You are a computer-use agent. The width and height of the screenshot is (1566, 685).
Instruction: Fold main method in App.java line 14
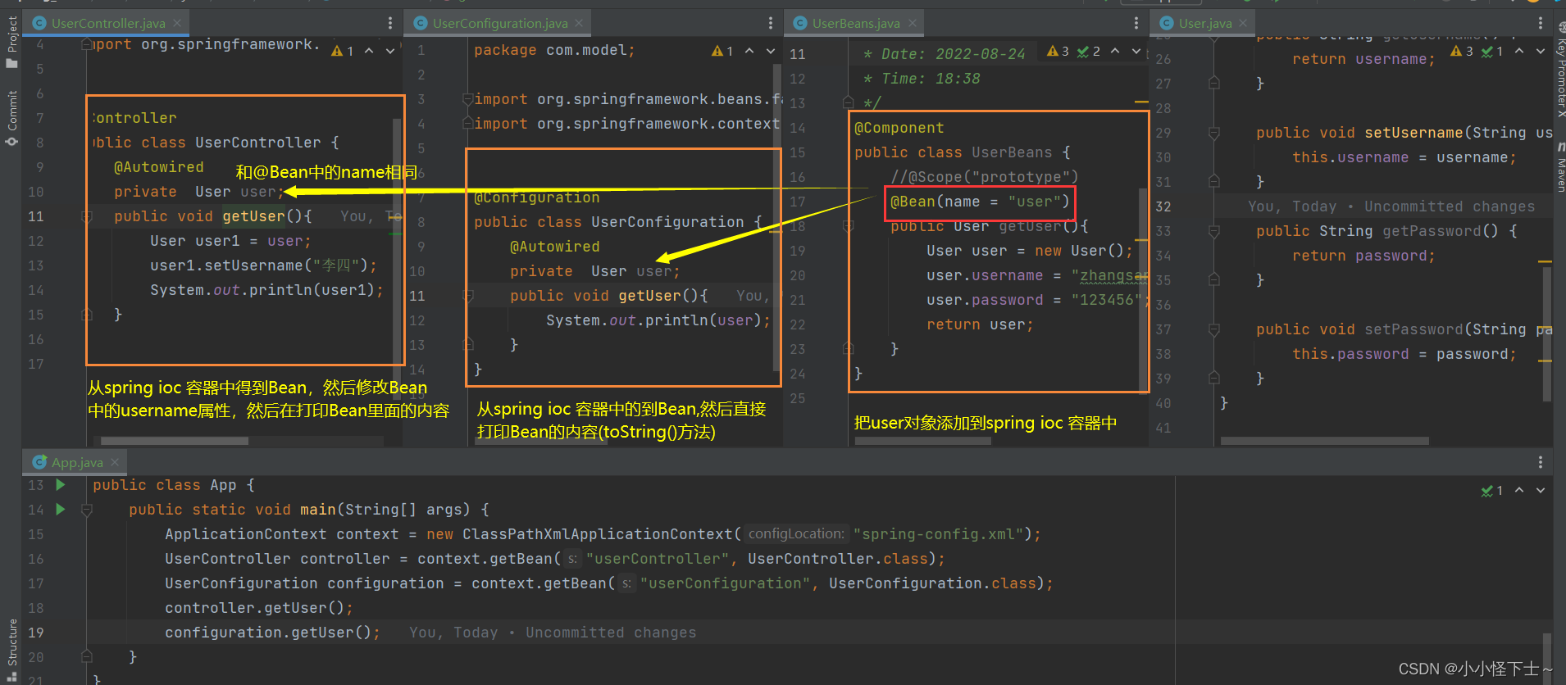[x=86, y=510]
